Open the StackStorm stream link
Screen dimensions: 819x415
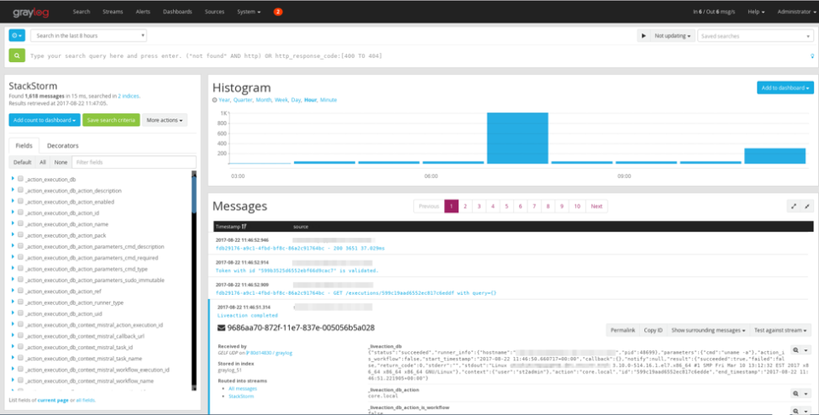click(241, 396)
